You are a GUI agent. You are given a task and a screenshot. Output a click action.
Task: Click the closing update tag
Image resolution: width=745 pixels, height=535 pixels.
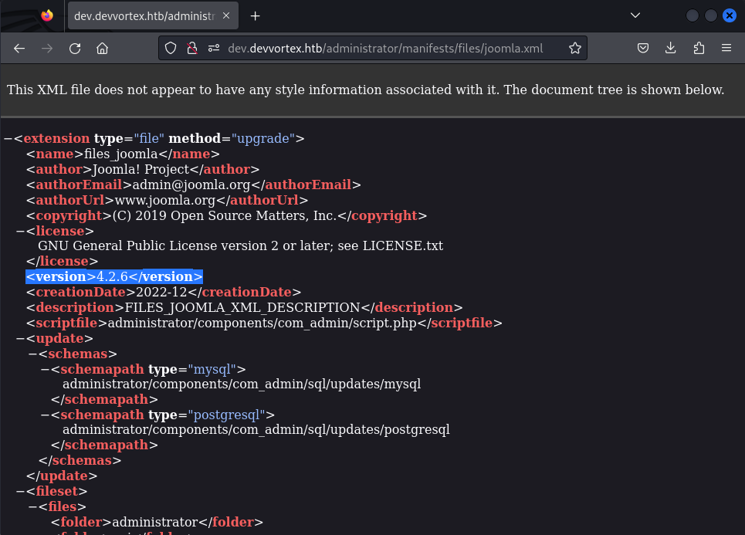click(62, 476)
